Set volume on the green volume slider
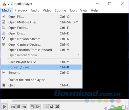 (x=117, y=107)
